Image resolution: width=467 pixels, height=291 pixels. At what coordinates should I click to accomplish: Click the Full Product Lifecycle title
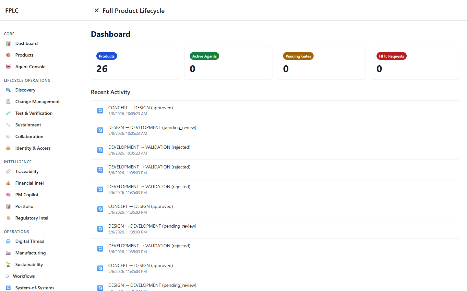tap(134, 11)
